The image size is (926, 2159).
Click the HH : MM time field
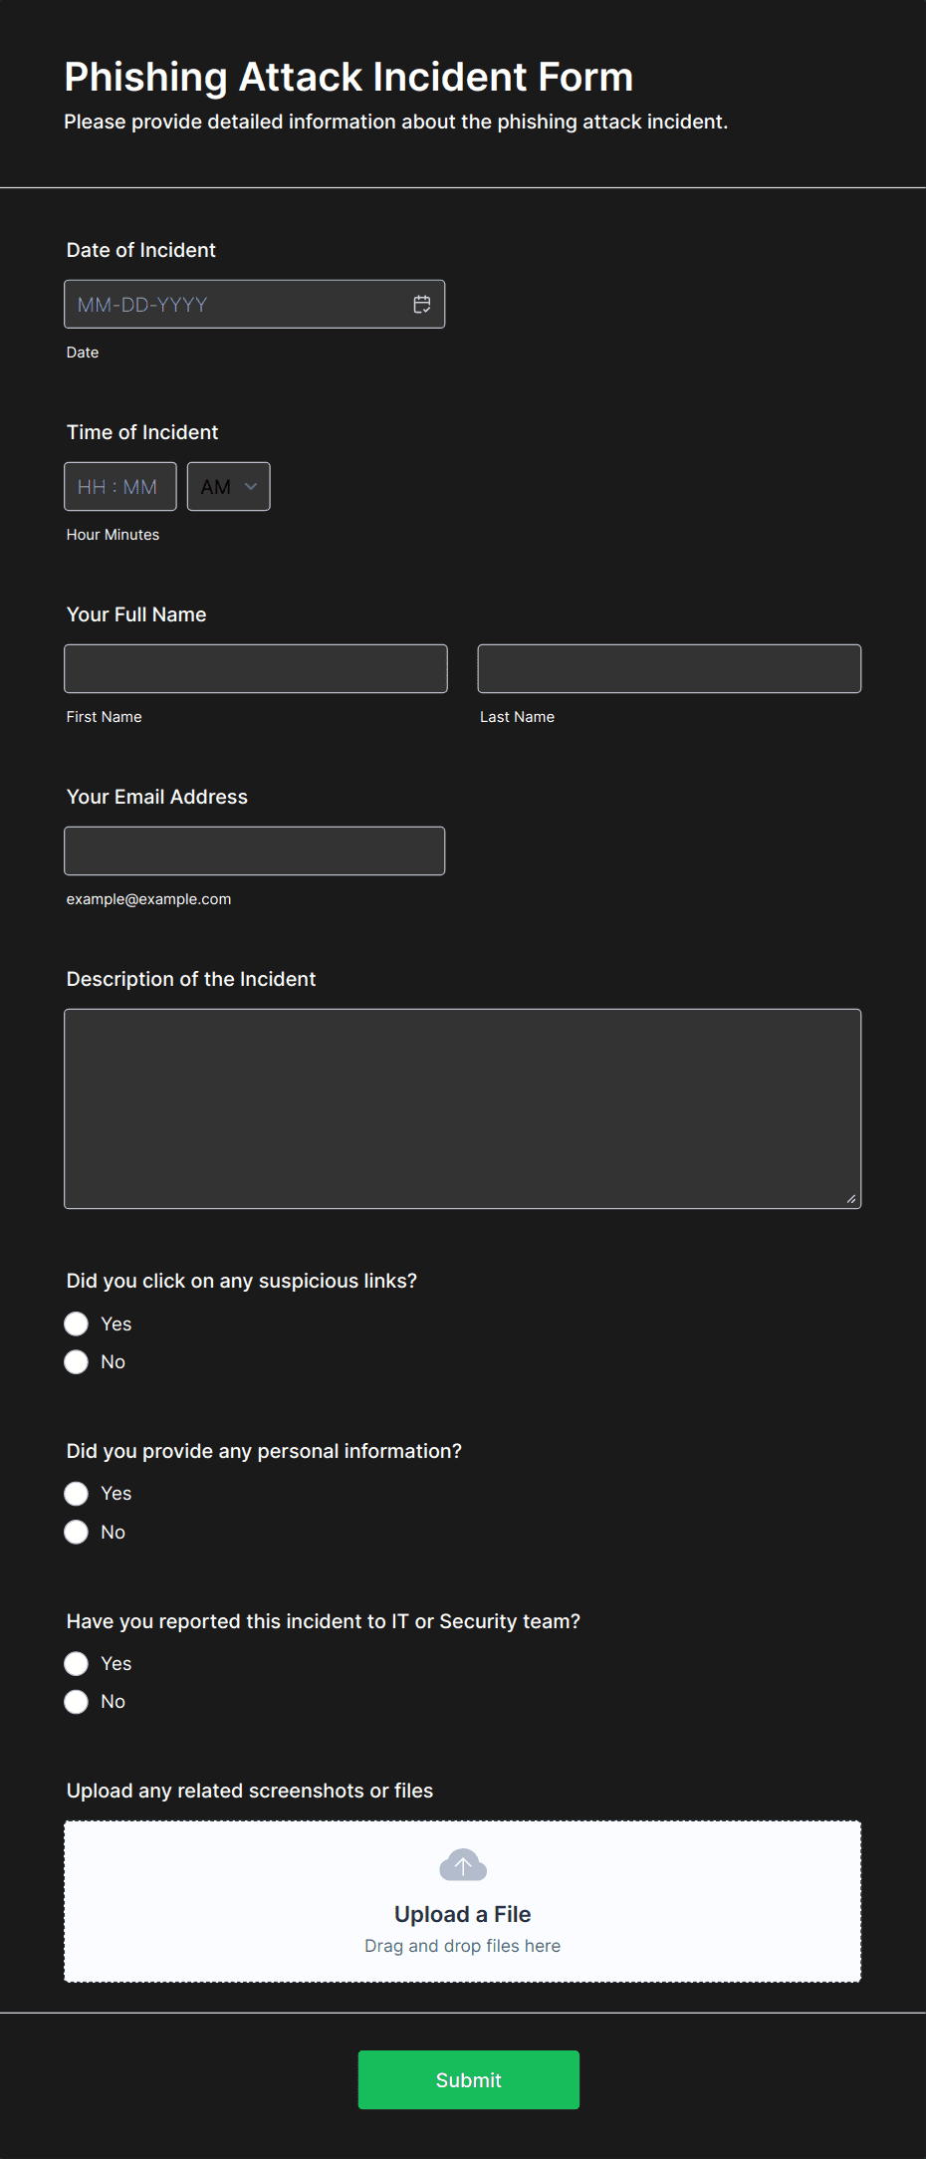[x=120, y=487]
